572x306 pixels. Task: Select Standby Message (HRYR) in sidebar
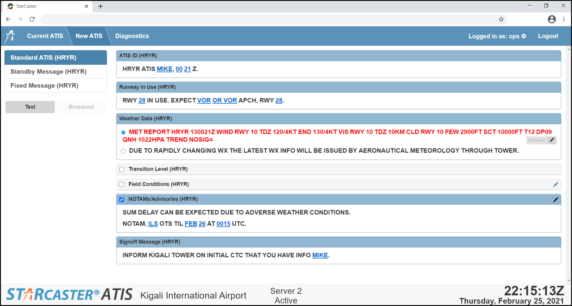pos(48,72)
